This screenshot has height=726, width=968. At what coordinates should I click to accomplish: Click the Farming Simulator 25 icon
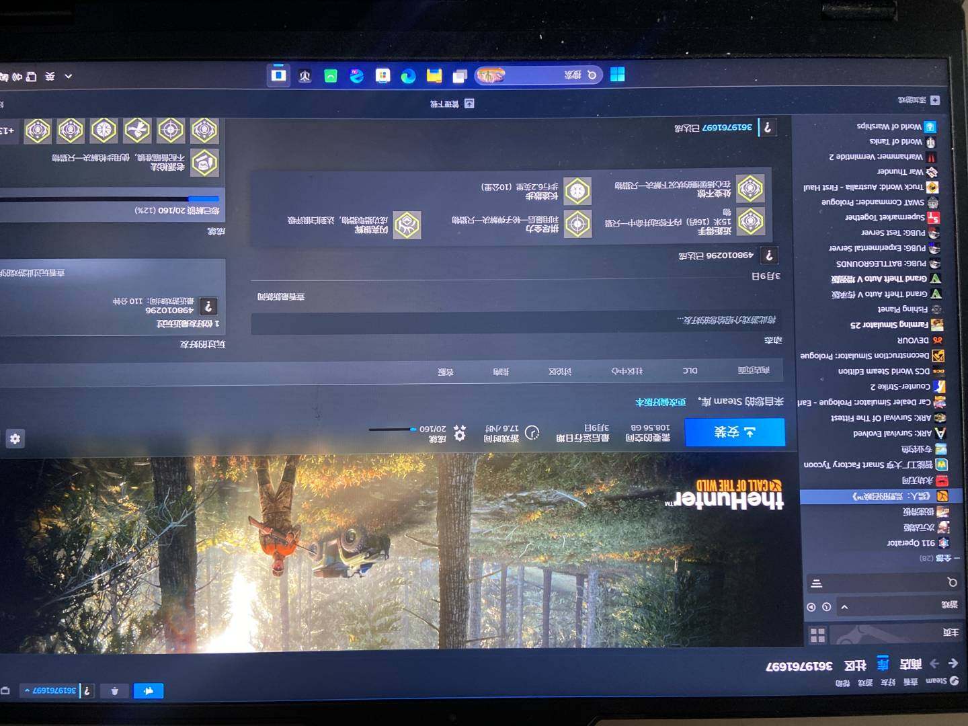point(937,325)
